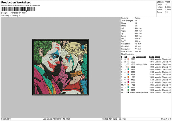Click the Trims value 54
Viewport: 172px width, 121px height.
[x=136, y=26]
